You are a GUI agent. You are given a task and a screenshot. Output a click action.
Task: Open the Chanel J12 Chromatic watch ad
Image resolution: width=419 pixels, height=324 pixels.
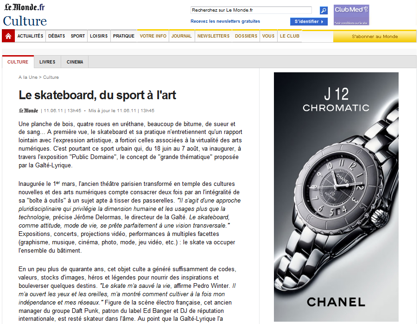[x=336, y=197]
